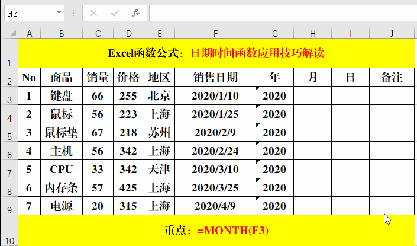Click into the formula bar input area
Viewport: 417px width, 246px height.
pos(283,13)
